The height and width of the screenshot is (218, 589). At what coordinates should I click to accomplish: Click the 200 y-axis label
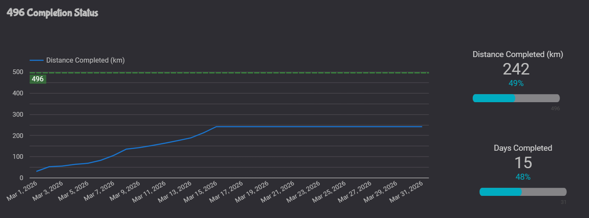[18, 135]
